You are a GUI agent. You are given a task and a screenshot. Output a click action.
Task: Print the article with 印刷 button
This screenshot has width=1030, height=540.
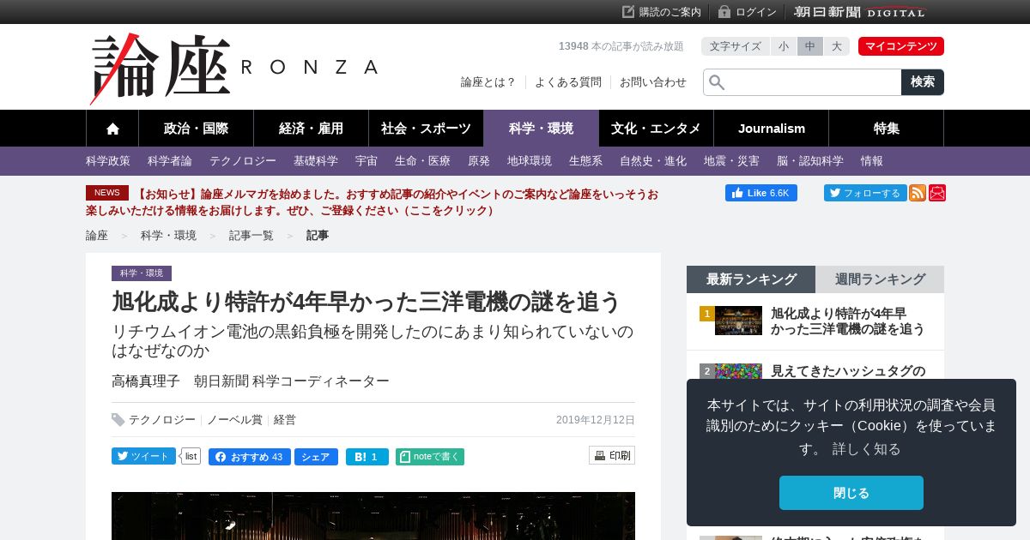612,455
